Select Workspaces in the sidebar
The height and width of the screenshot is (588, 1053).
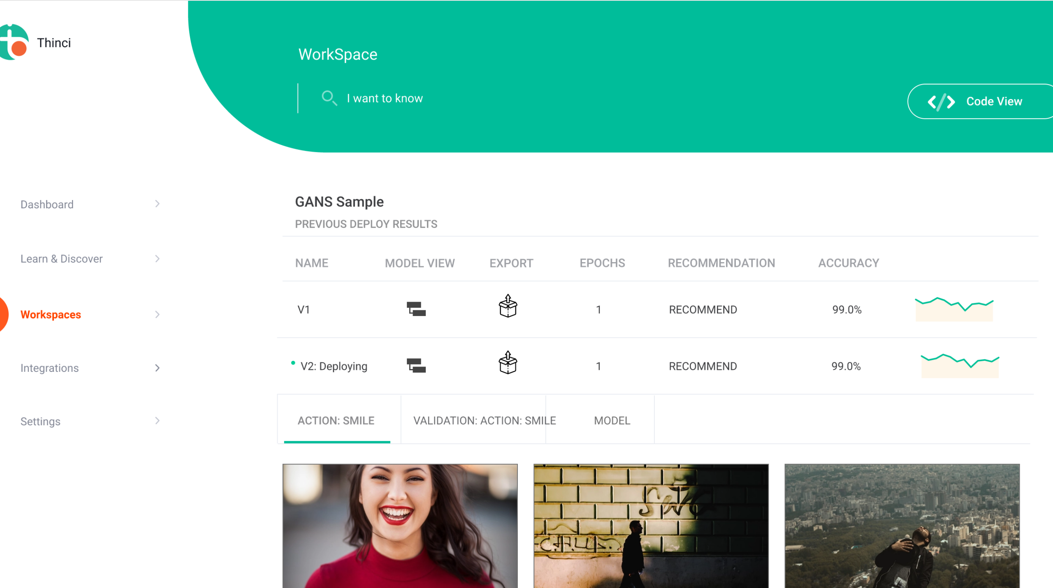pyautogui.click(x=51, y=315)
